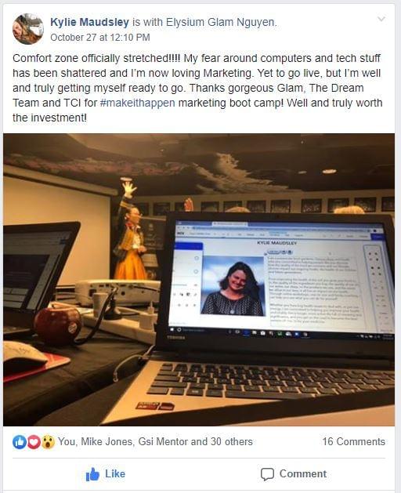Screen dimensions: 401x493
Task: Expand the post options chevron
Action: (381, 19)
